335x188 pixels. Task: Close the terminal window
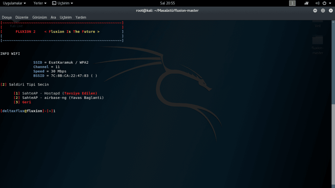pyautogui.click(x=331, y=10)
